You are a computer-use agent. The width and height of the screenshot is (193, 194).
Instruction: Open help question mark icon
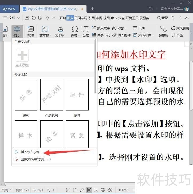(x=173, y=18)
